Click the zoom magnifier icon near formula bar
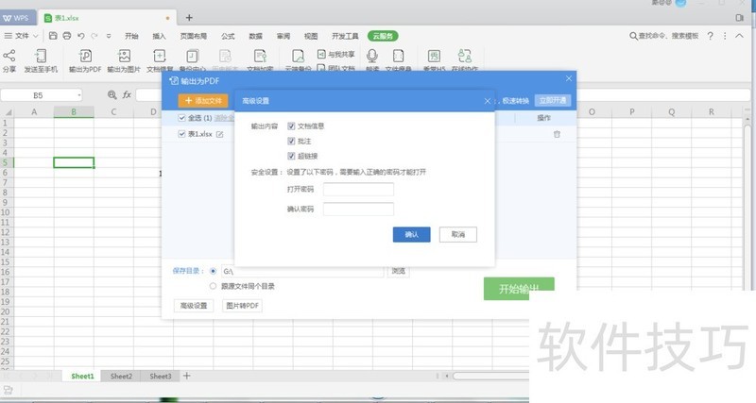The width and height of the screenshot is (756, 403). [112, 95]
